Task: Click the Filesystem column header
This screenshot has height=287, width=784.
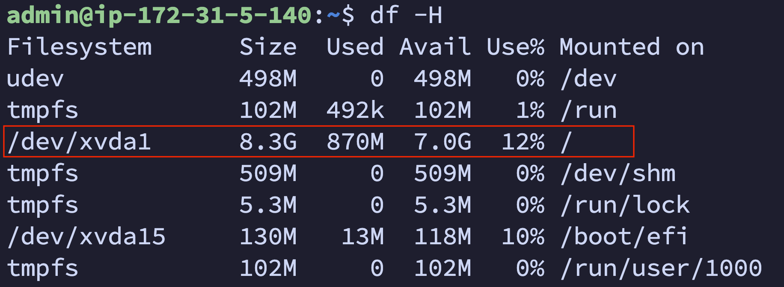Action: click(80, 47)
